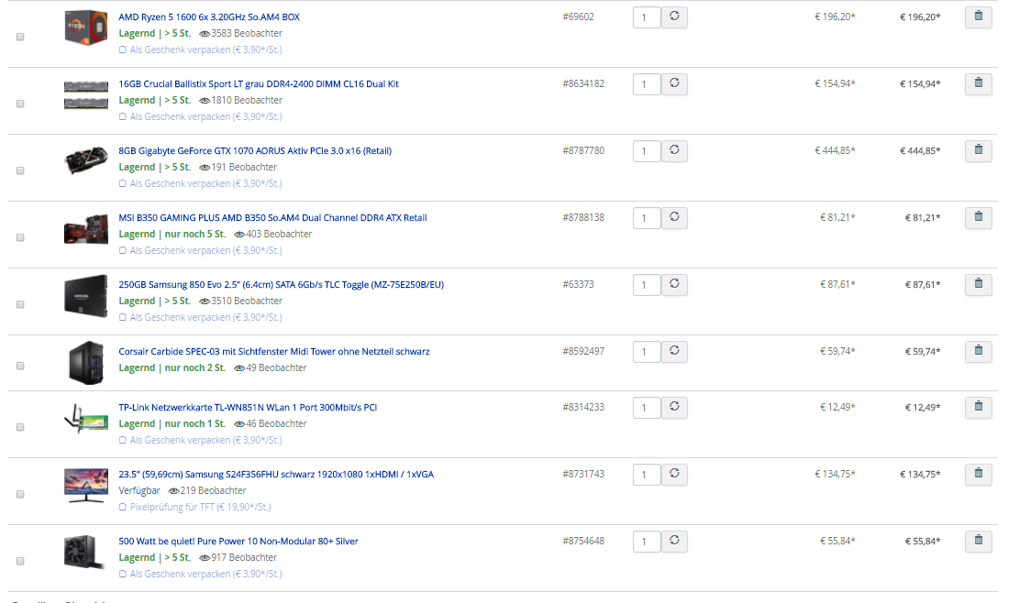Image resolution: width=1030 pixels, height=603 pixels.
Task: Refresh quantity for Corsair Carbide SPEC-03
Action: (x=675, y=352)
